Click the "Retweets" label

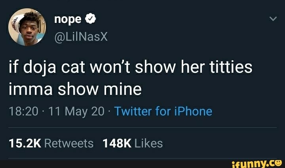point(69,143)
